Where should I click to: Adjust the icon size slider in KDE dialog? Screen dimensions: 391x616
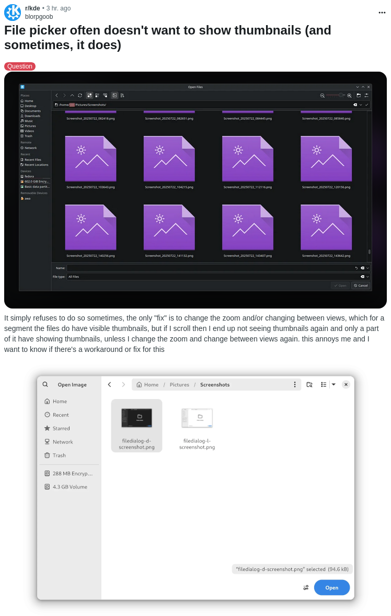(336, 96)
